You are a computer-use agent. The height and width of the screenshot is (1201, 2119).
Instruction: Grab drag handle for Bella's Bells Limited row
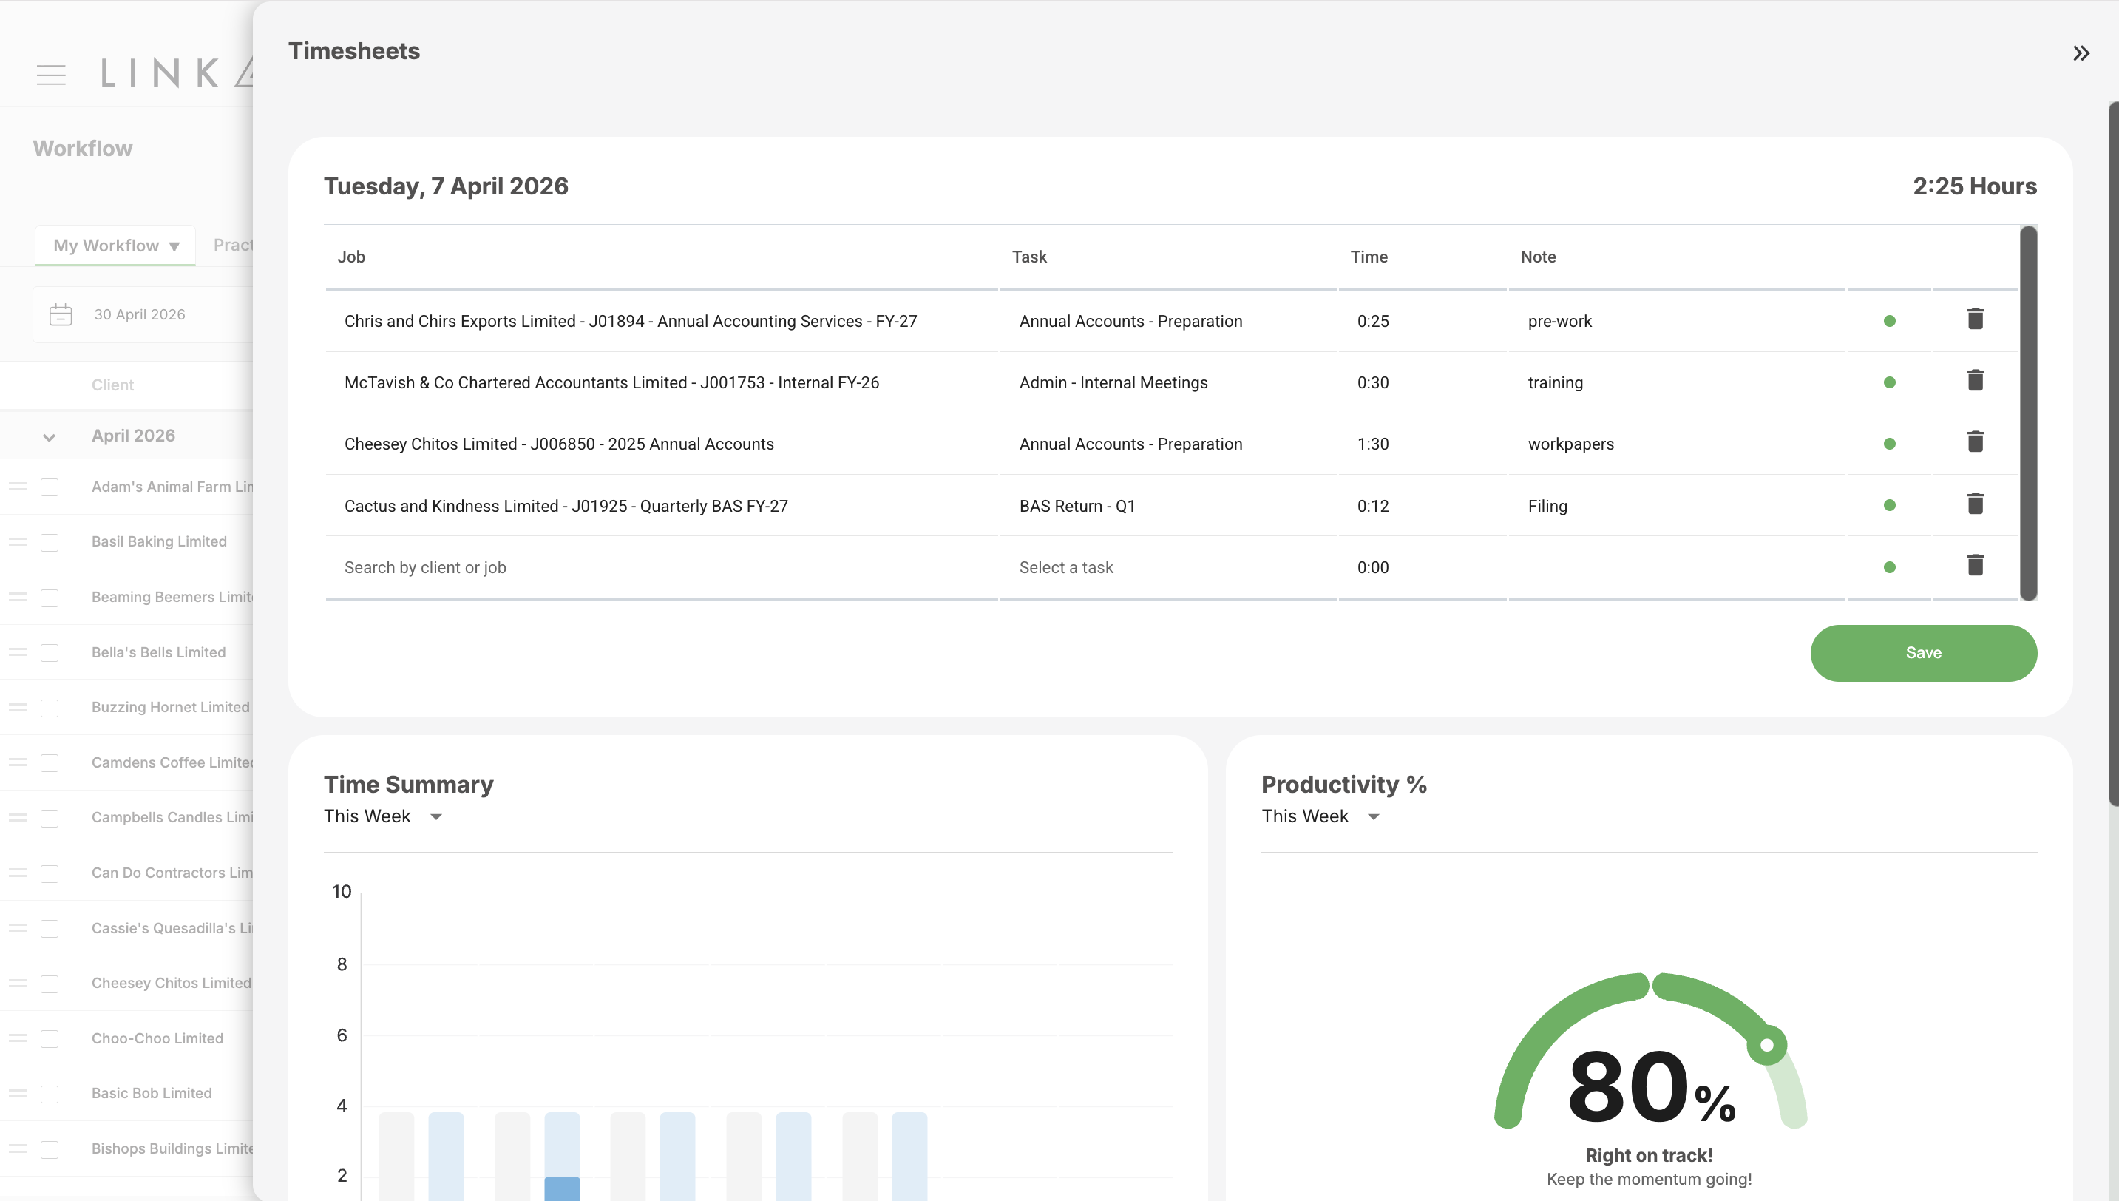pos(17,652)
